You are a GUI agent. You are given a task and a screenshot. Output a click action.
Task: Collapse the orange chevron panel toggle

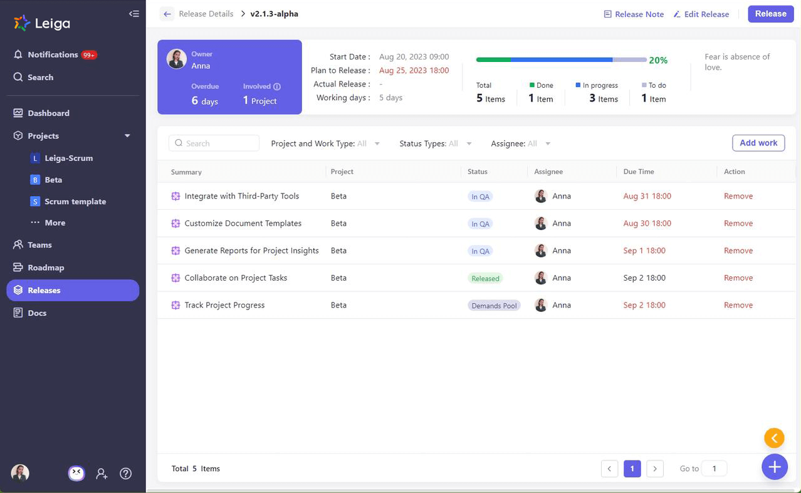click(x=774, y=438)
